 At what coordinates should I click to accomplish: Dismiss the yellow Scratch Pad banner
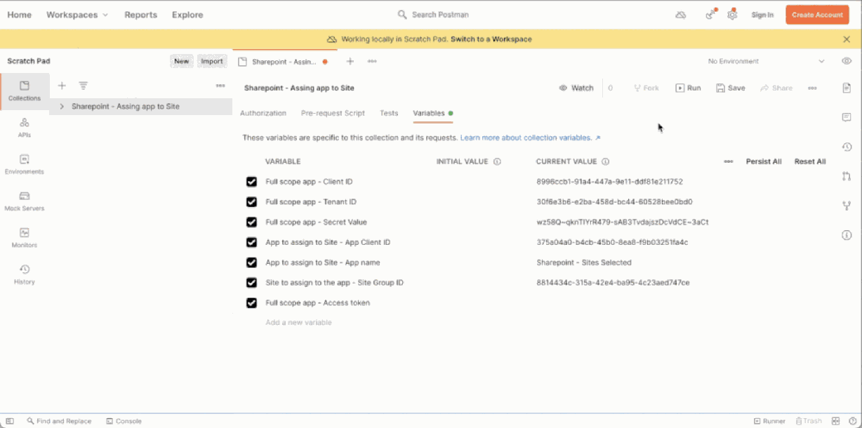(847, 39)
